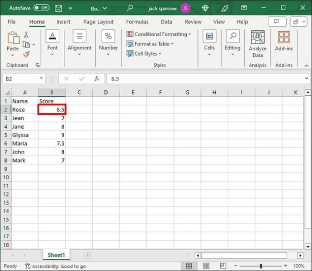
Task: Toggle the AutoSave switch
Action: 41,8
